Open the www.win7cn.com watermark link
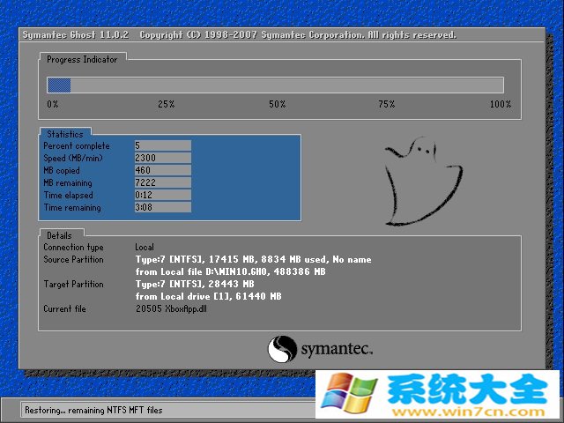The image size is (564, 423). click(x=498, y=410)
